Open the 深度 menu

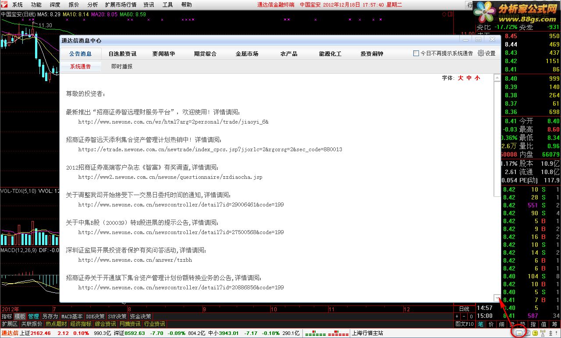click(x=55, y=5)
